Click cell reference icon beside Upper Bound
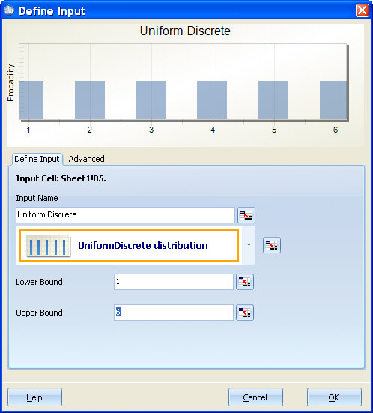This screenshot has width=373, height=413. click(x=245, y=313)
